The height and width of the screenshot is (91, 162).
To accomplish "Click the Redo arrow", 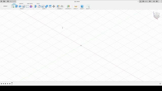I will tap(14, 2).
